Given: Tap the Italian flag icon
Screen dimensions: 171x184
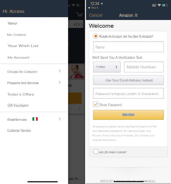Looking at the screenshot, I should (x=35, y=119).
